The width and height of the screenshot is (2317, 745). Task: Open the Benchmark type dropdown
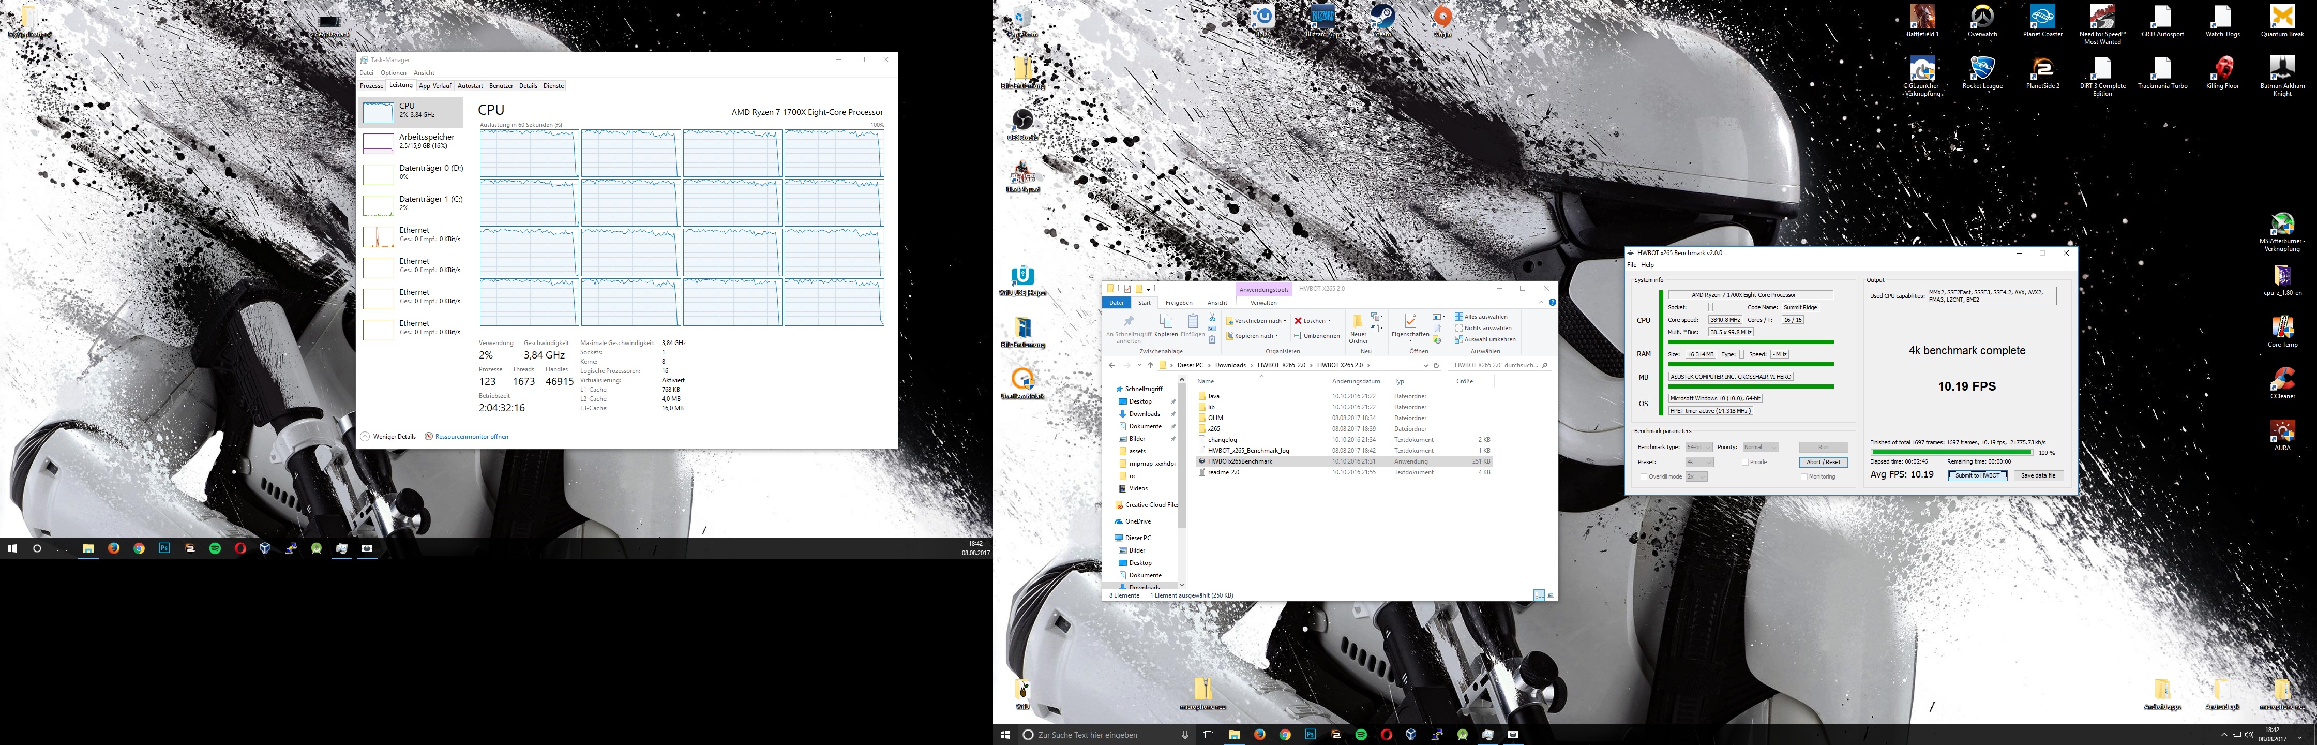point(1699,447)
